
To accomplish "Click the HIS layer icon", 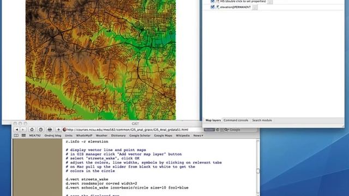I will click(x=218, y=1).
